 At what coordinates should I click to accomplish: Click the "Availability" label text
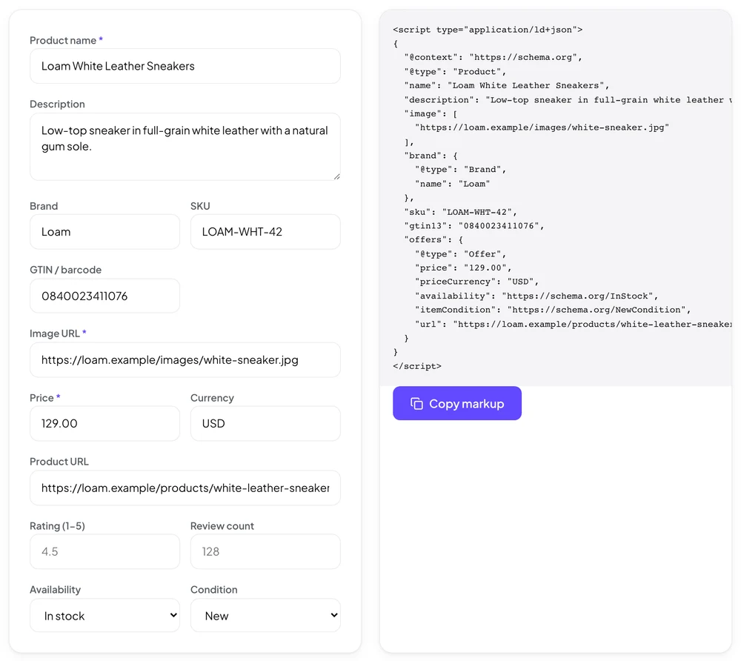tap(56, 590)
